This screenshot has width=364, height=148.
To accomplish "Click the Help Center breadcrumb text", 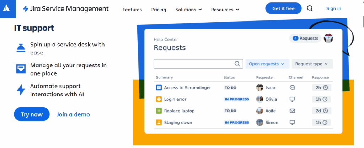I will (x=166, y=40).
